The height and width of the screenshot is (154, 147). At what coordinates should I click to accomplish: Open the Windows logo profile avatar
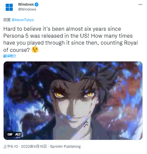click(9, 7)
